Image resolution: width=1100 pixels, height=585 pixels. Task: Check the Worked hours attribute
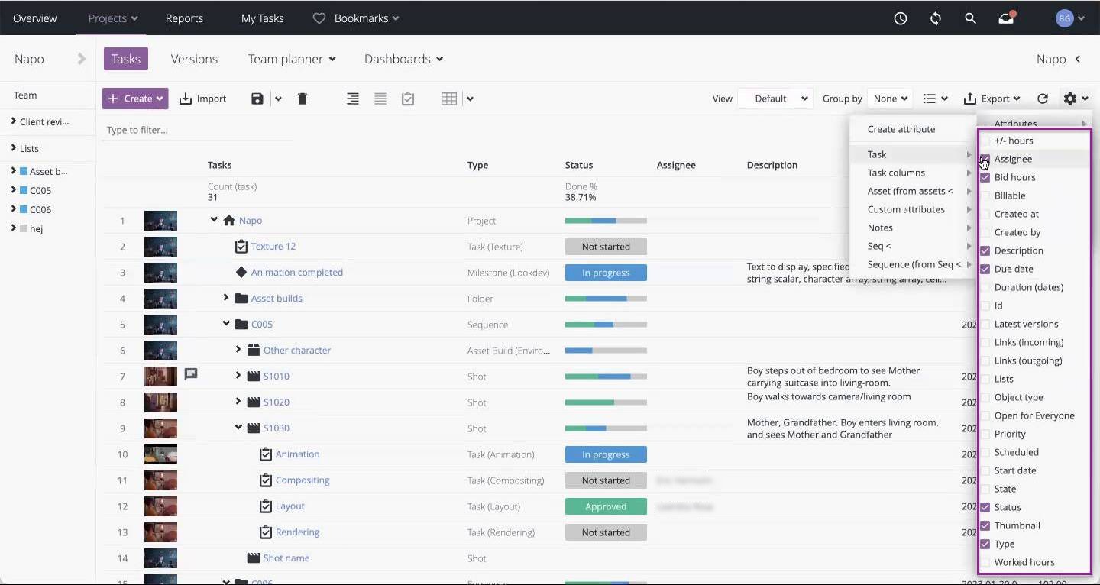(985, 562)
